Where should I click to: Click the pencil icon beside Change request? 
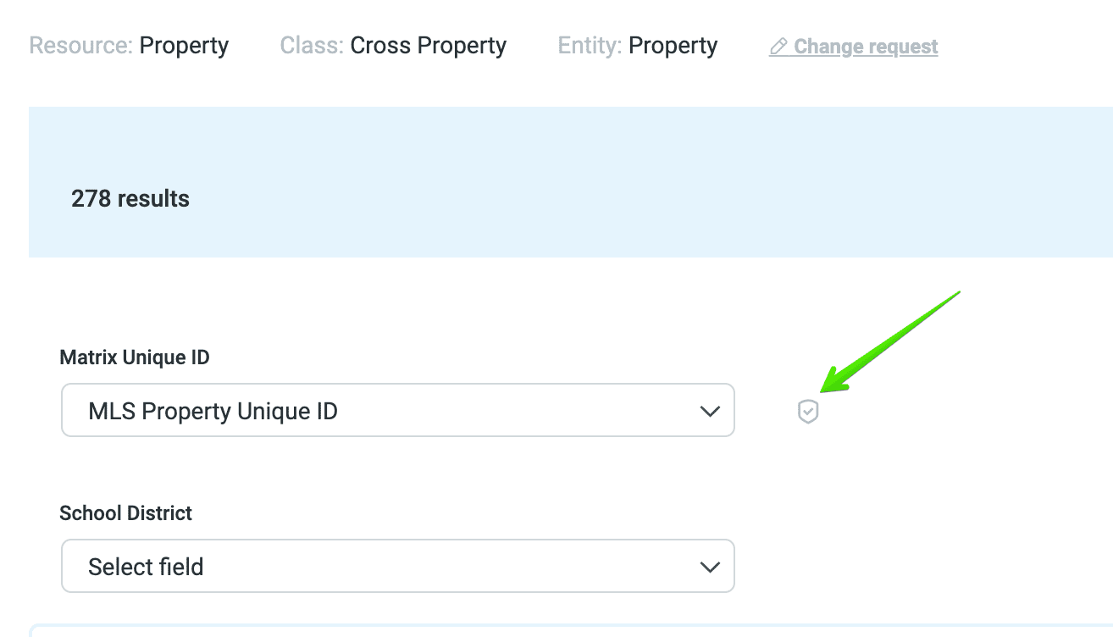click(x=778, y=47)
